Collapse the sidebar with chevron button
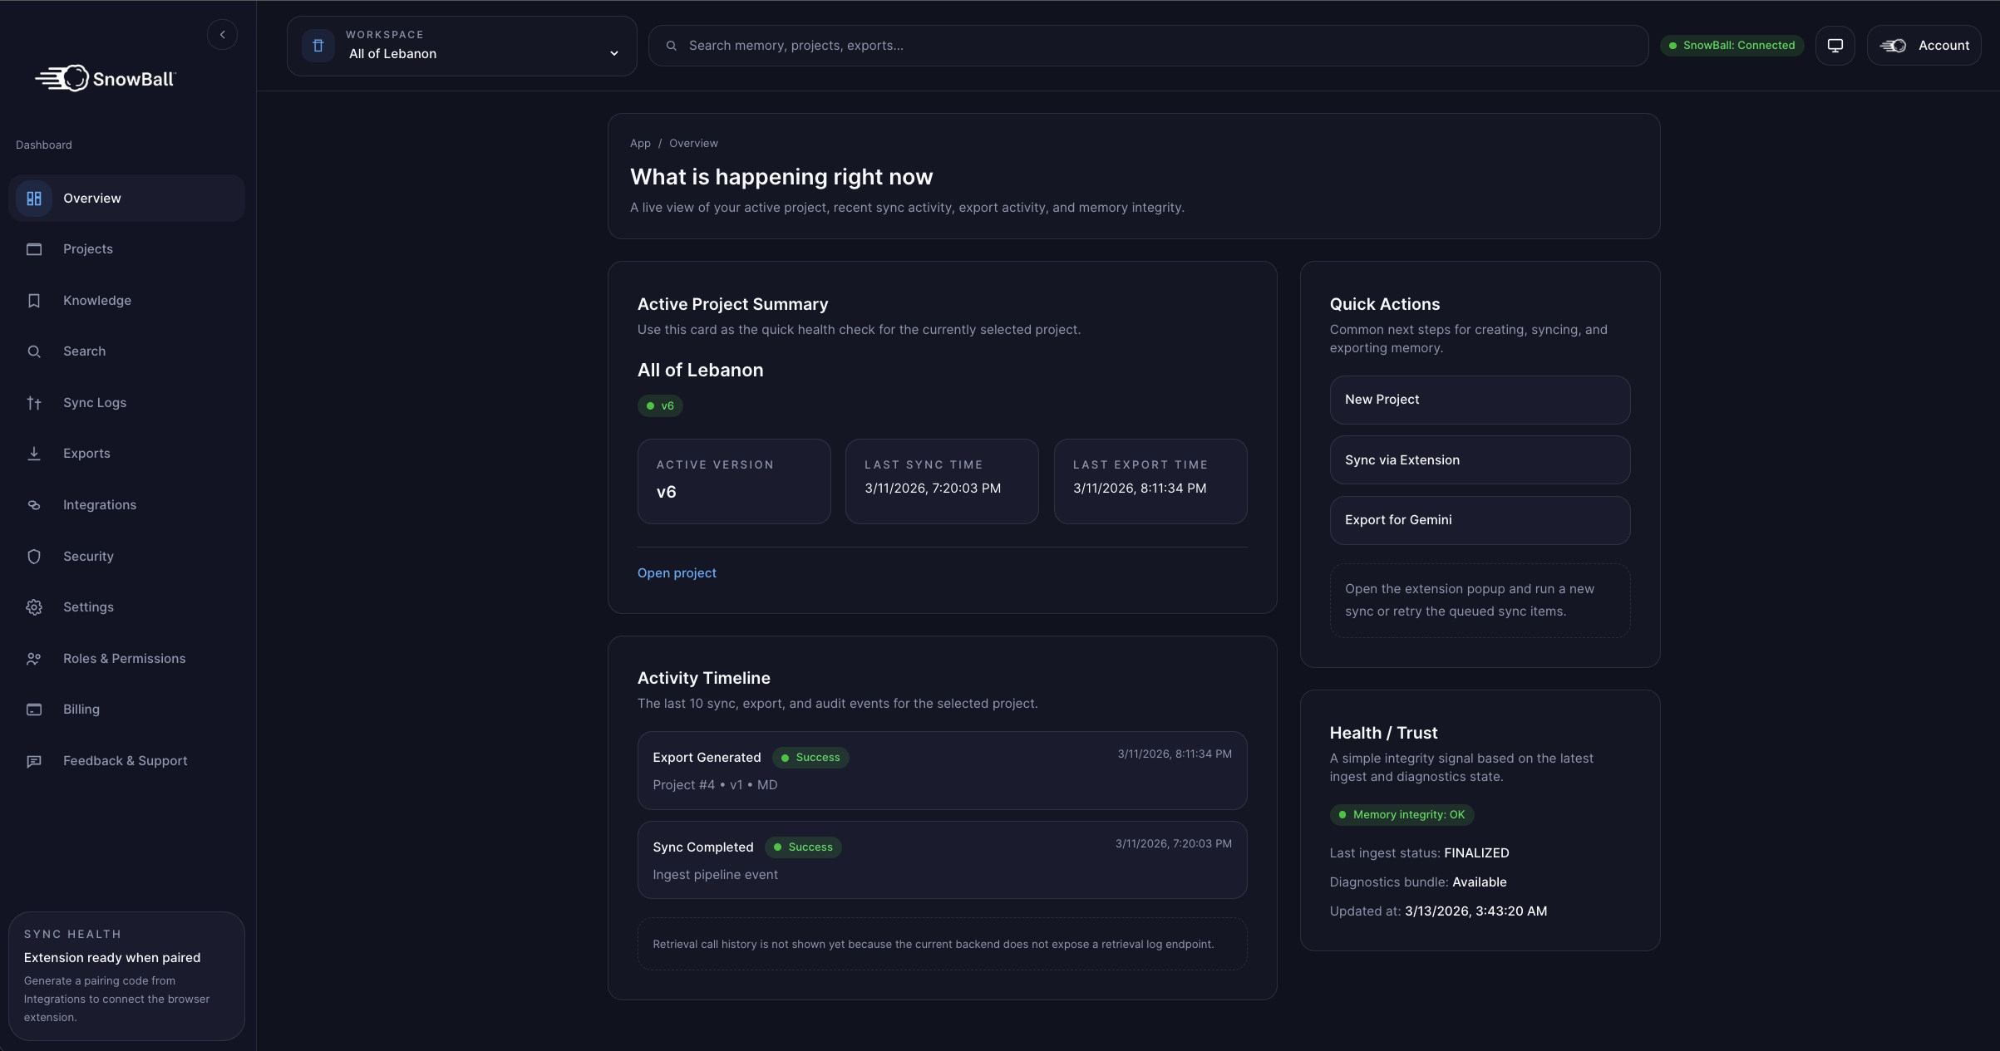The width and height of the screenshot is (2000, 1051). coord(222,35)
